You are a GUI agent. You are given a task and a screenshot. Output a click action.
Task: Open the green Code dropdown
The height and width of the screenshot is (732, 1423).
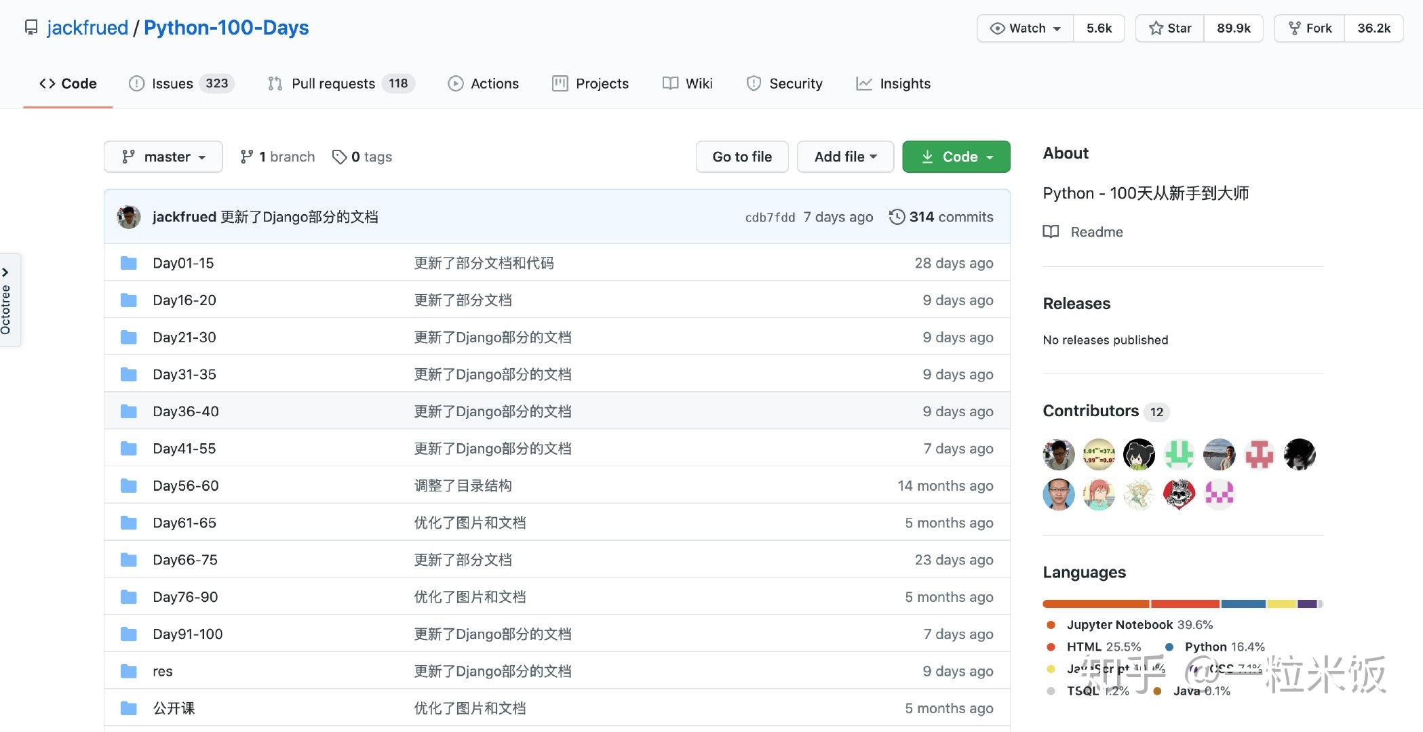pyautogui.click(x=956, y=156)
